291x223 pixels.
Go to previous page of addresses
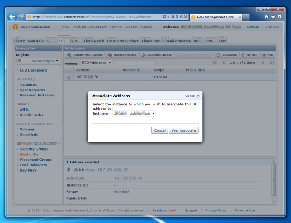[224, 63]
